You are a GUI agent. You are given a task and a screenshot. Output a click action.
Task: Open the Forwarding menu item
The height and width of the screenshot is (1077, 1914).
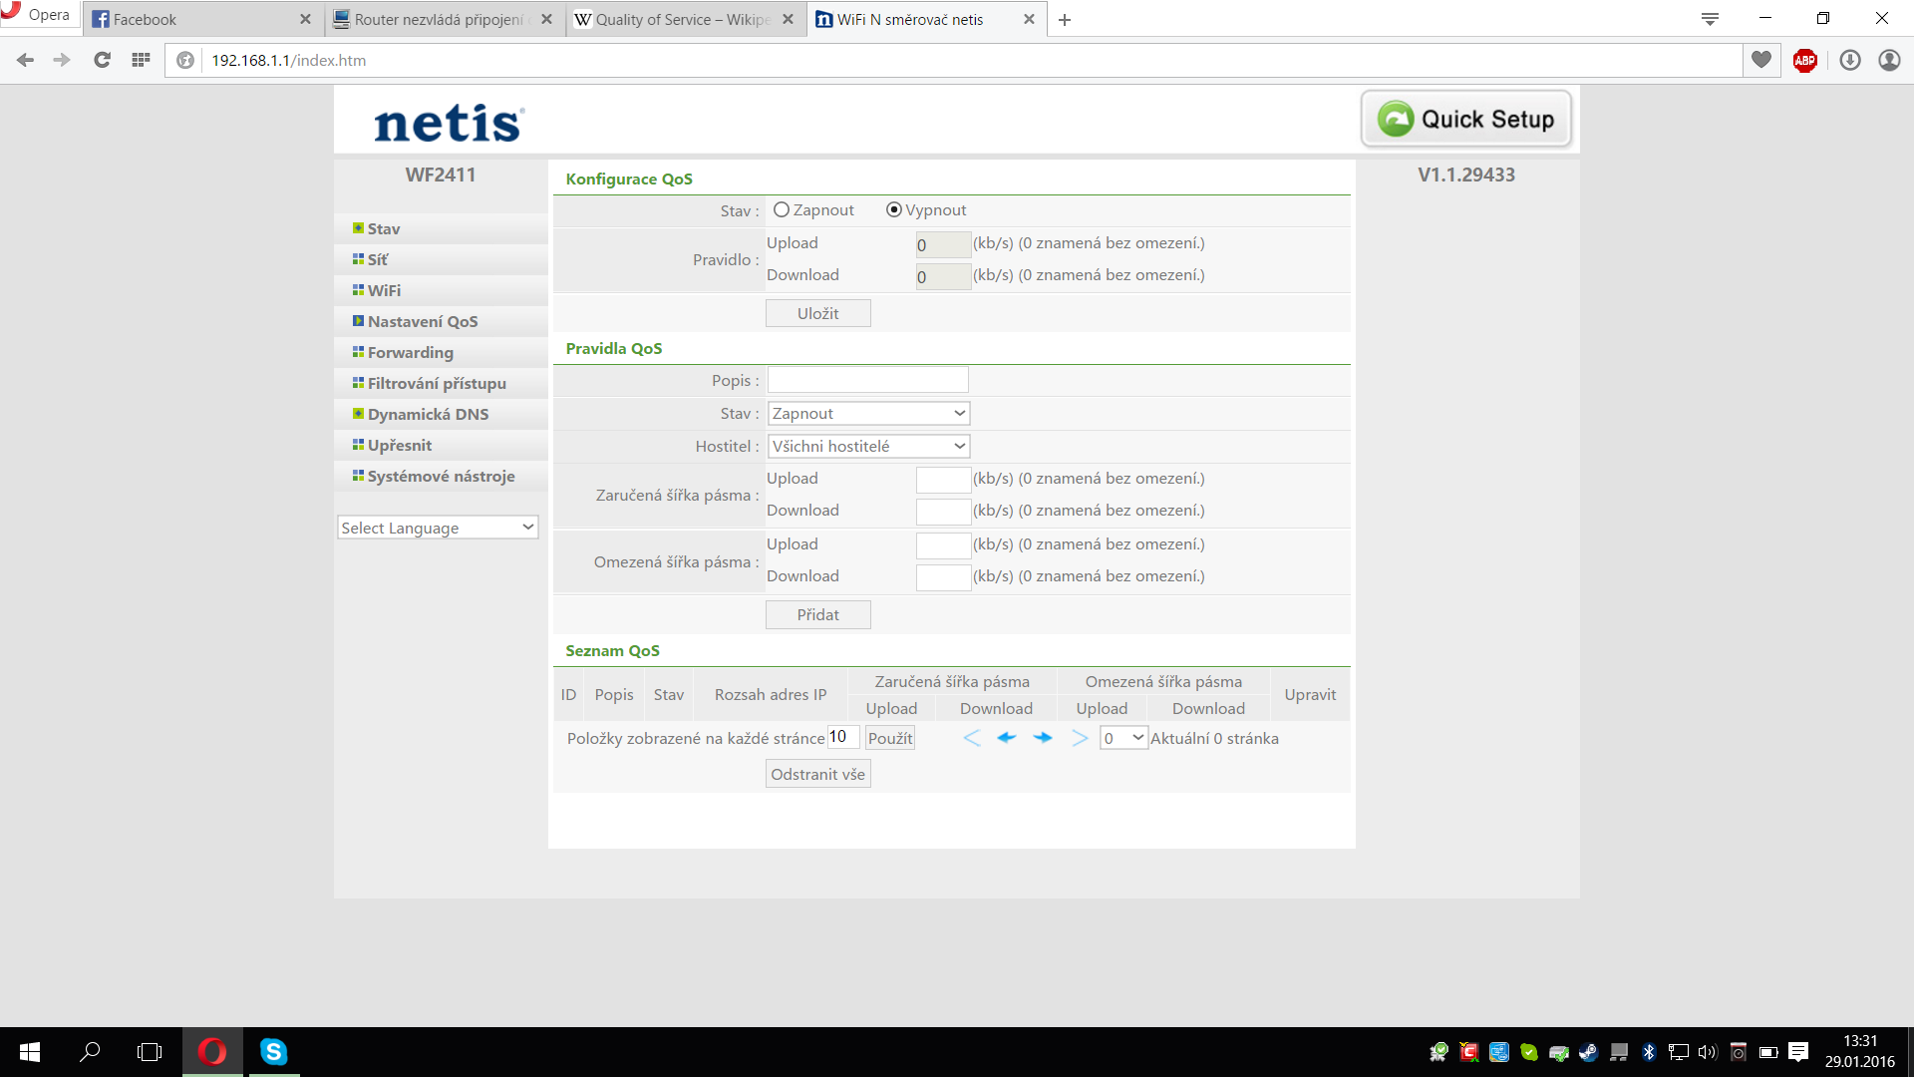click(410, 352)
